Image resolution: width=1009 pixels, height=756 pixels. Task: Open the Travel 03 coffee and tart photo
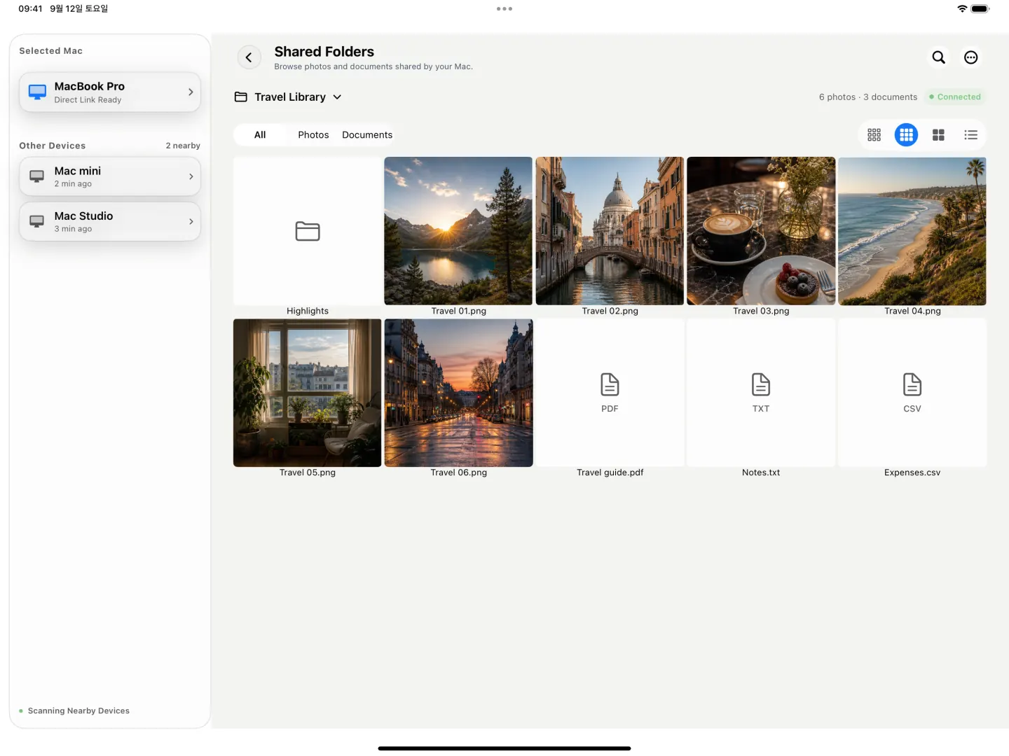pyautogui.click(x=761, y=231)
